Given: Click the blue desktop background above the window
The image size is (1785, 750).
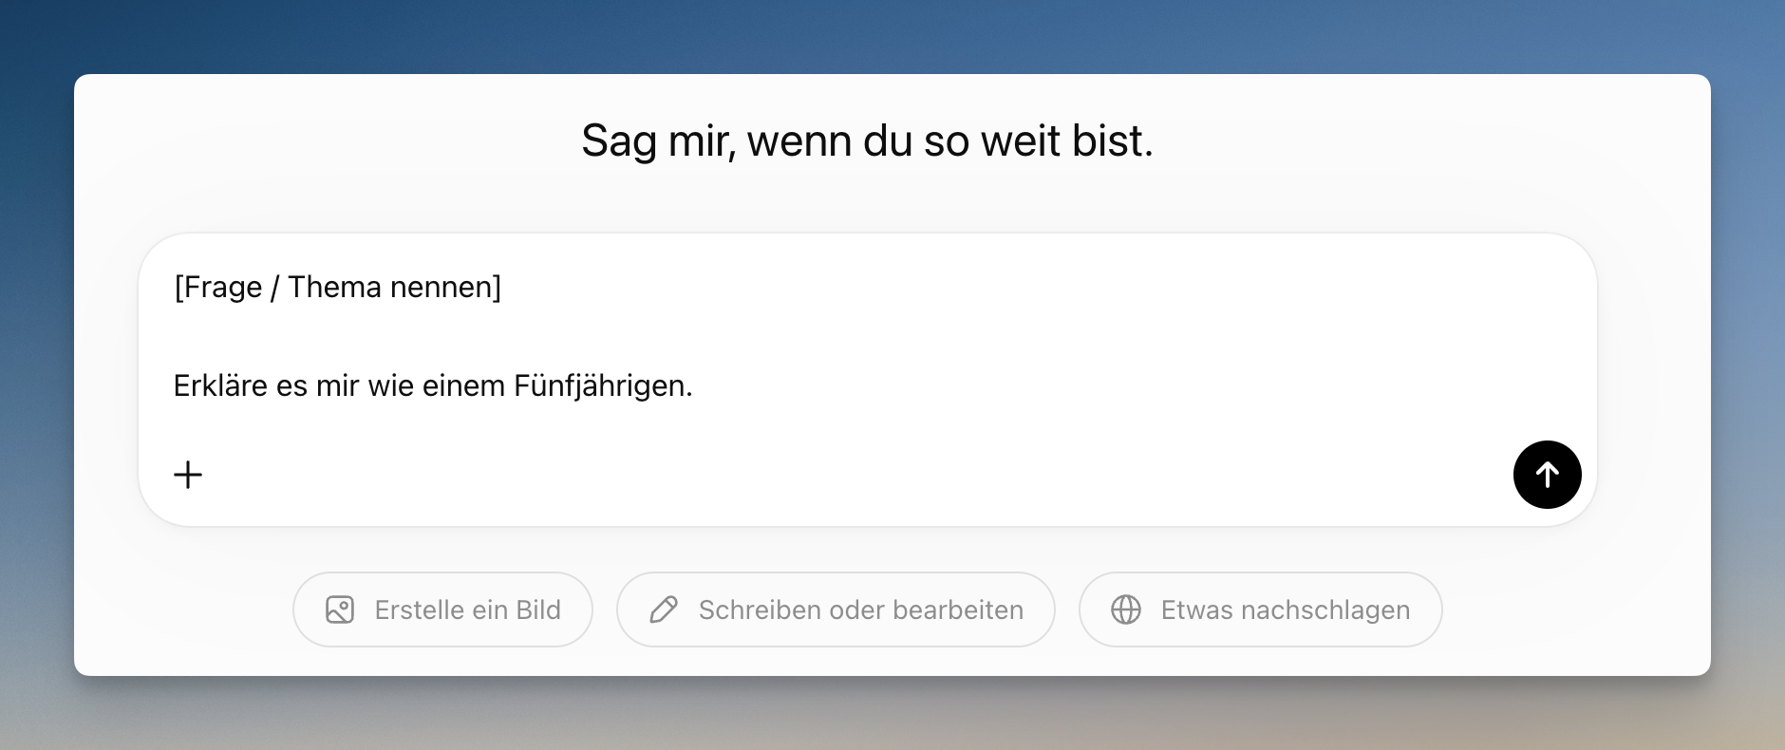Looking at the screenshot, I should tap(892, 36).
